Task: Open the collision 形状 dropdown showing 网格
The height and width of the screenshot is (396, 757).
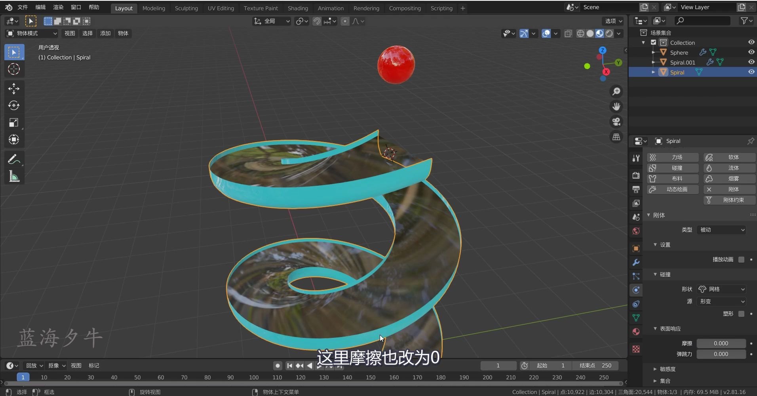Action: click(x=721, y=289)
